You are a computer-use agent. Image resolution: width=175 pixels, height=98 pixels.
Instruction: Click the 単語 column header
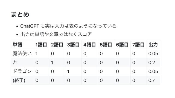(17, 45)
